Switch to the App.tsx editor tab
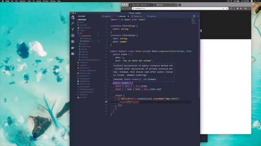The width and height of the screenshot is (261, 146). pyautogui.click(x=107, y=16)
